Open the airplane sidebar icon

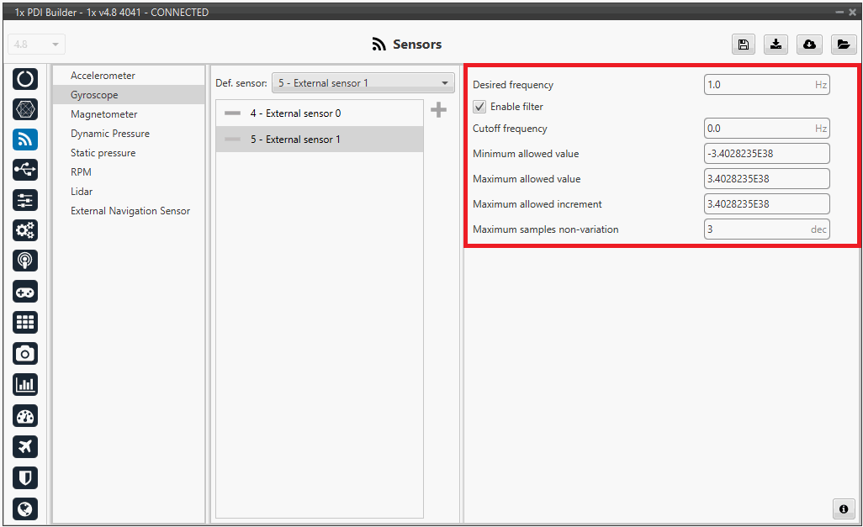(25, 446)
